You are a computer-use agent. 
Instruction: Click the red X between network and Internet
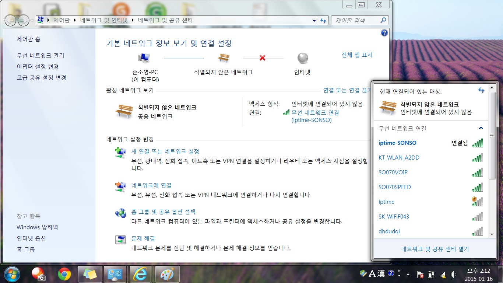(x=262, y=58)
